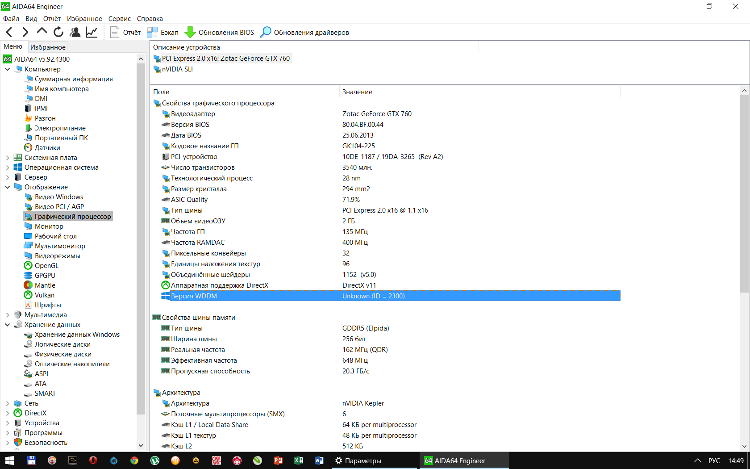
Task: Expand the DirectX tree node
Action: (8, 413)
